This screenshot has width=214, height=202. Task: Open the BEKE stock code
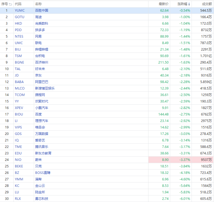click(x=19, y=166)
